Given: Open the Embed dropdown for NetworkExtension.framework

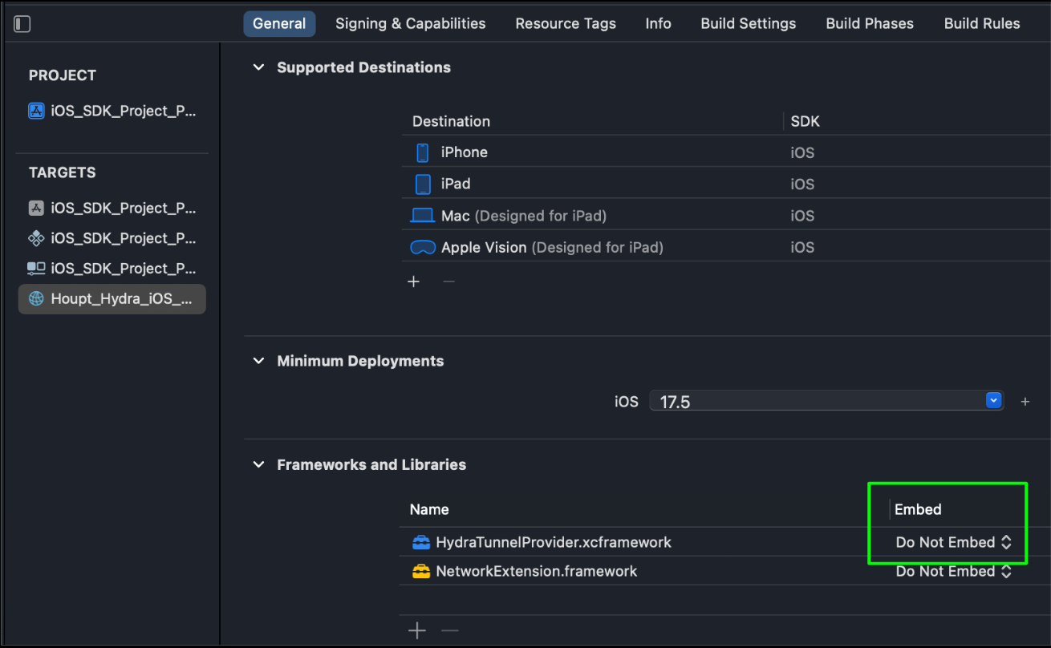Looking at the screenshot, I should pyautogui.click(x=954, y=571).
